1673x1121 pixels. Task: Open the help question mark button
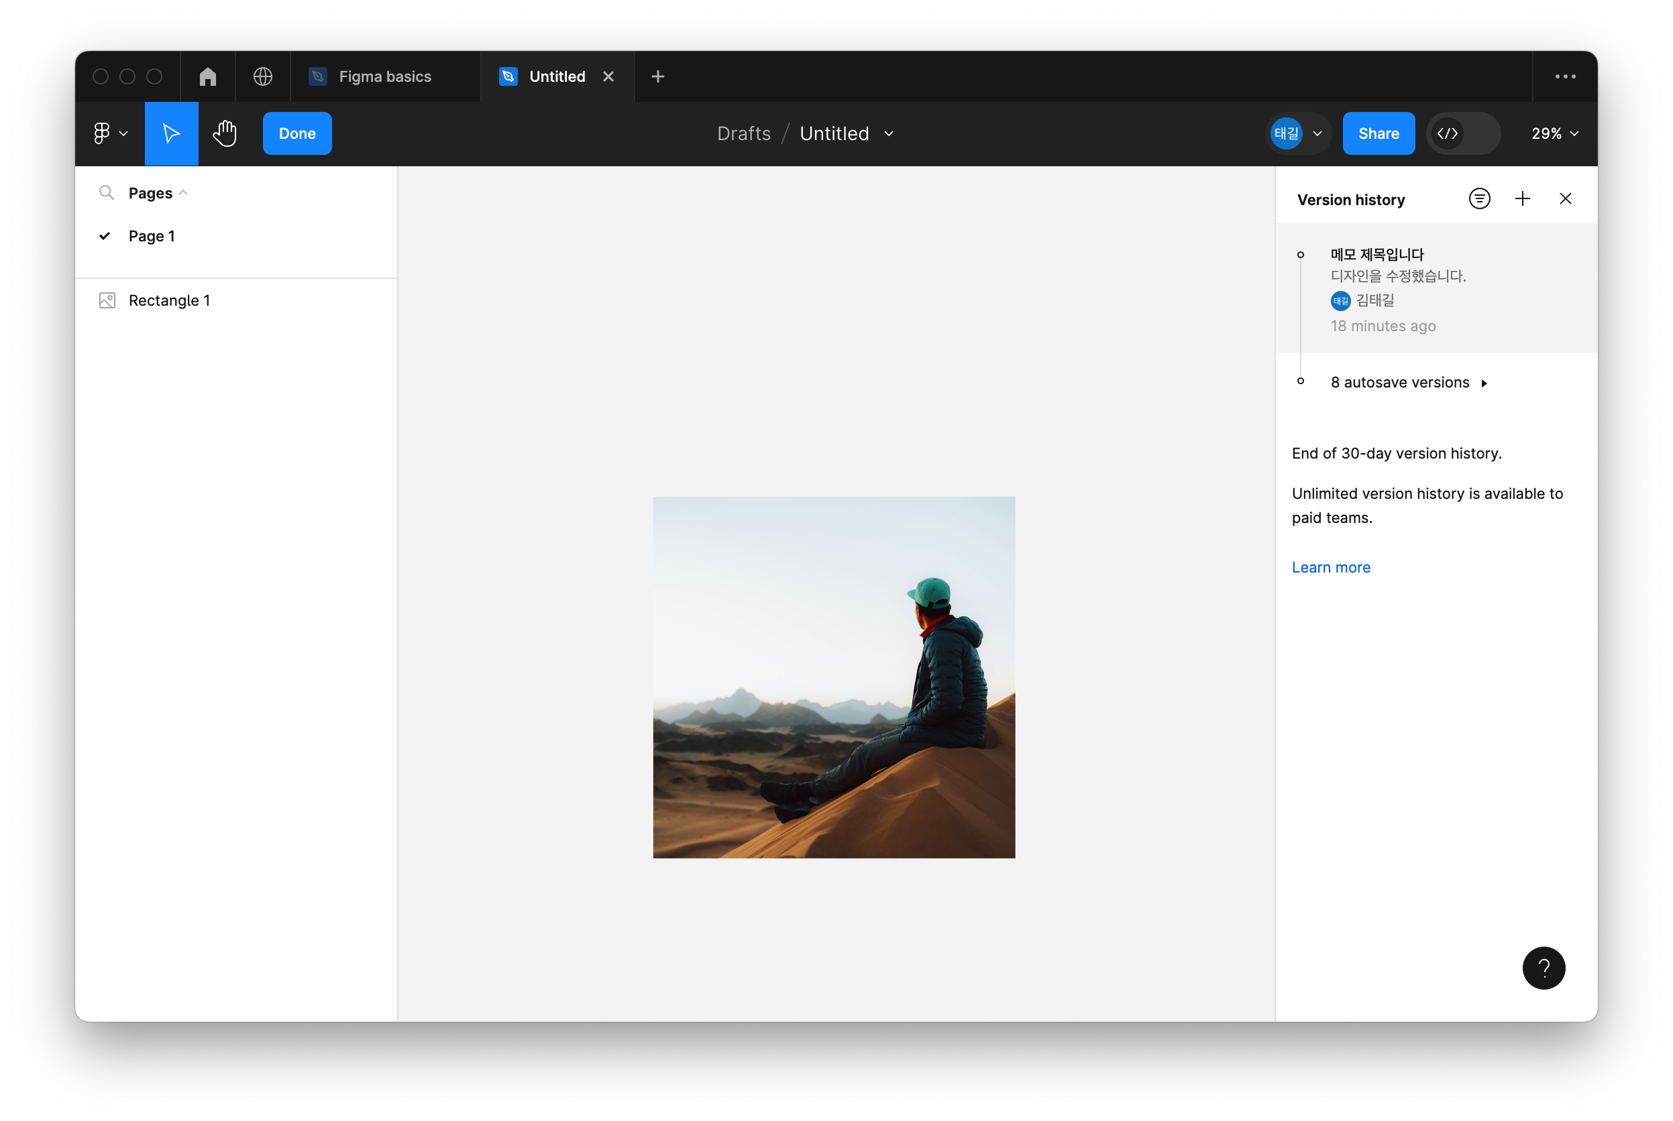1543,968
